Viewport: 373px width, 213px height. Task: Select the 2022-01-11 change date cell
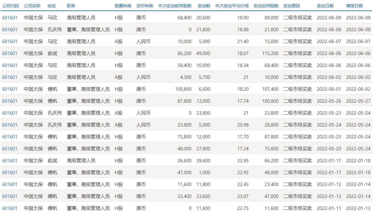click(329, 208)
